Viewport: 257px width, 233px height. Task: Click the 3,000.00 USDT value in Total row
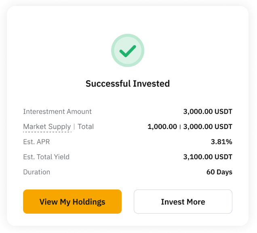[208, 127]
